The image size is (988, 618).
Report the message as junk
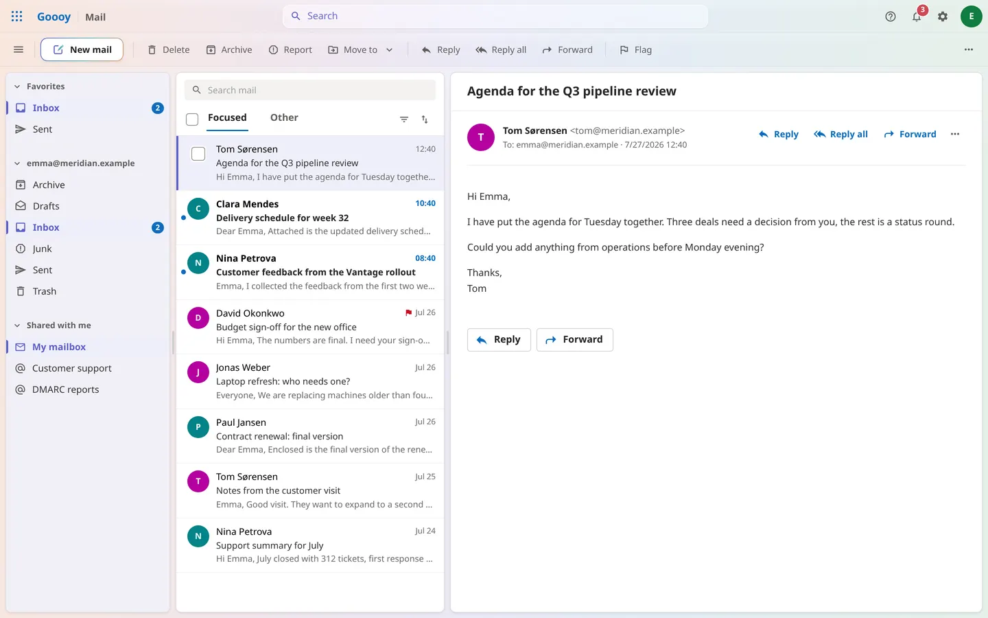click(x=290, y=49)
